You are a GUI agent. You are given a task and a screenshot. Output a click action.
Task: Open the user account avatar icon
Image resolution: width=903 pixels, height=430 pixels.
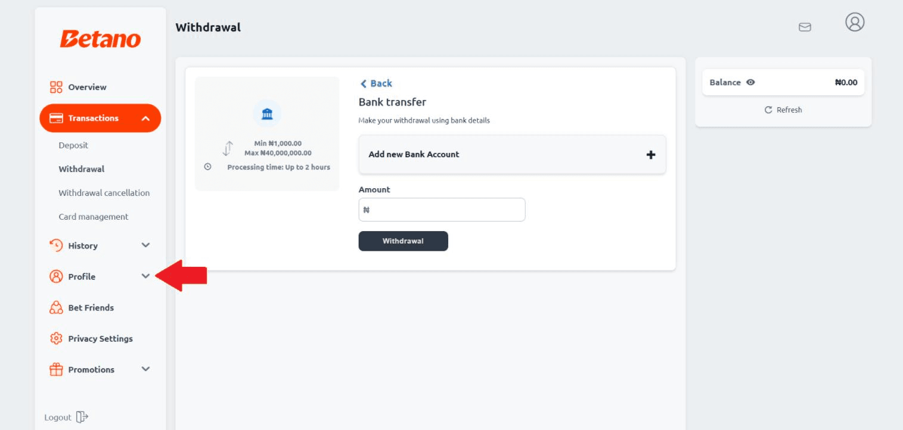pos(855,23)
